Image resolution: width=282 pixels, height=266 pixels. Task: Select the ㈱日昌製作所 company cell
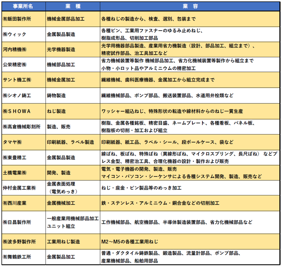point(24,222)
